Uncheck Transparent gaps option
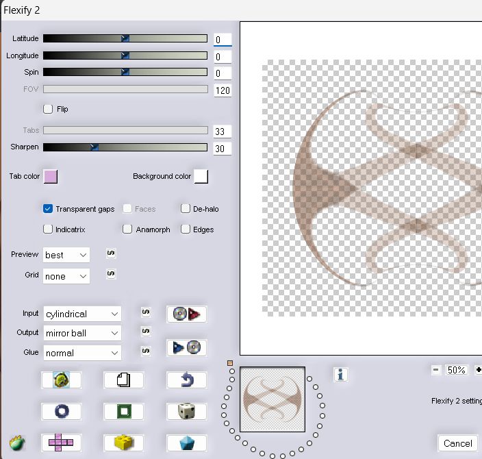The width and height of the screenshot is (482, 459). pos(48,209)
